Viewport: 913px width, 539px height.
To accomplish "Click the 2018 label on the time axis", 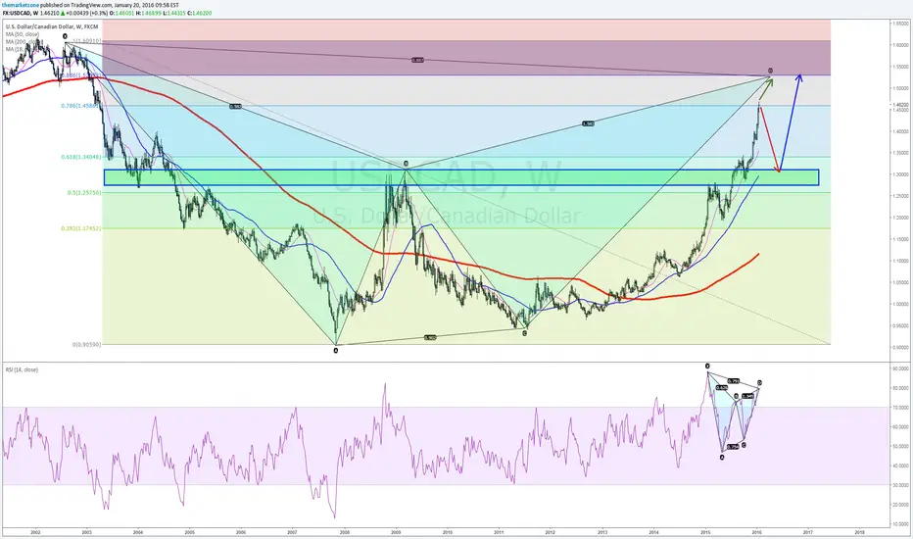I will [859, 532].
